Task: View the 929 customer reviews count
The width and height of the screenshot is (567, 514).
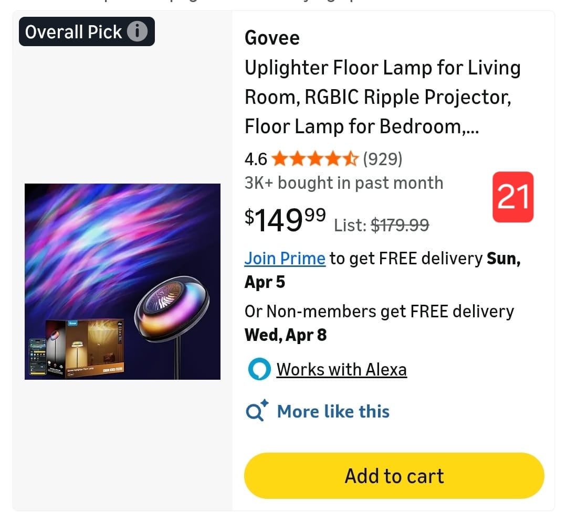Action: (x=382, y=158)
